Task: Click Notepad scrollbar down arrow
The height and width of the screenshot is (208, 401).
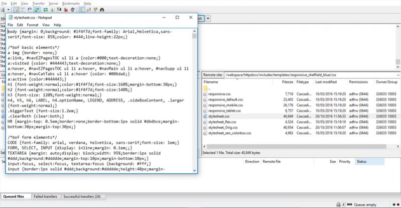Action: pyautogui.click(x=194, y=170)
